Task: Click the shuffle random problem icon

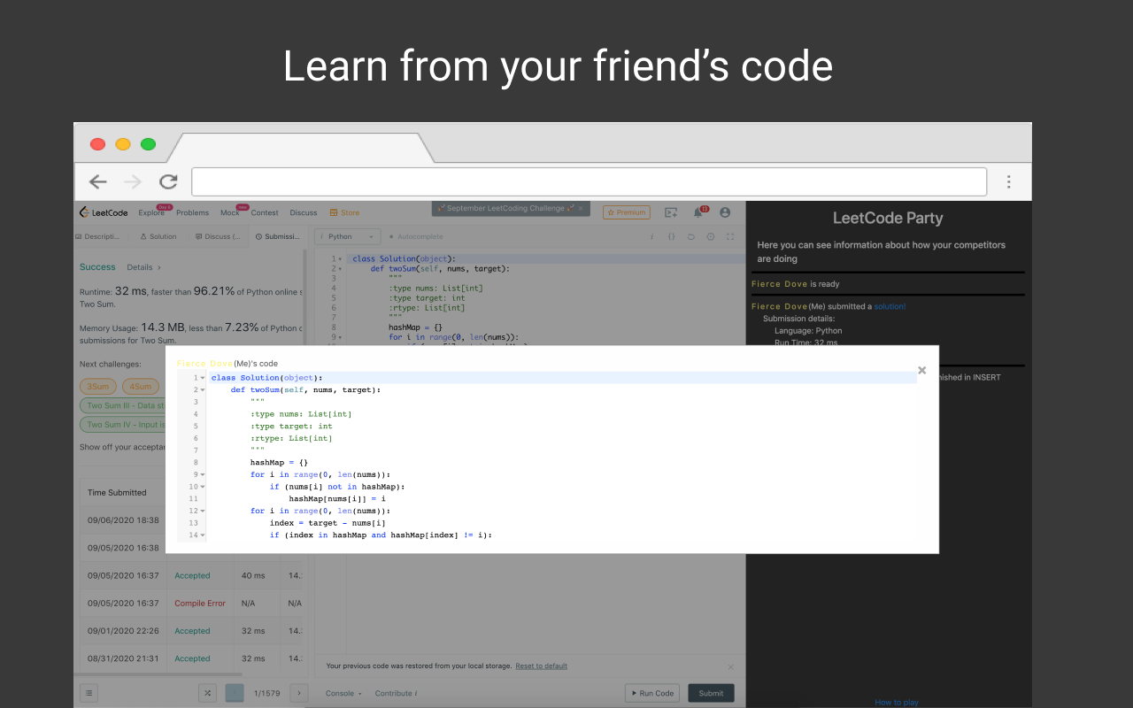Action: click(x=206, y=693)
